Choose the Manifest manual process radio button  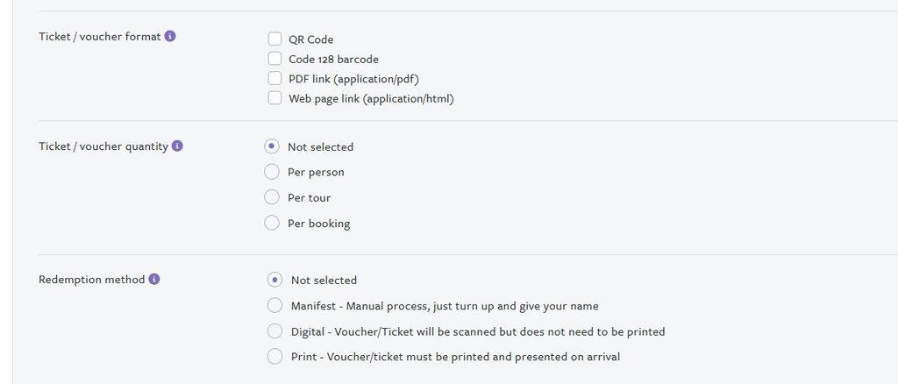click(x=274, y=305)
